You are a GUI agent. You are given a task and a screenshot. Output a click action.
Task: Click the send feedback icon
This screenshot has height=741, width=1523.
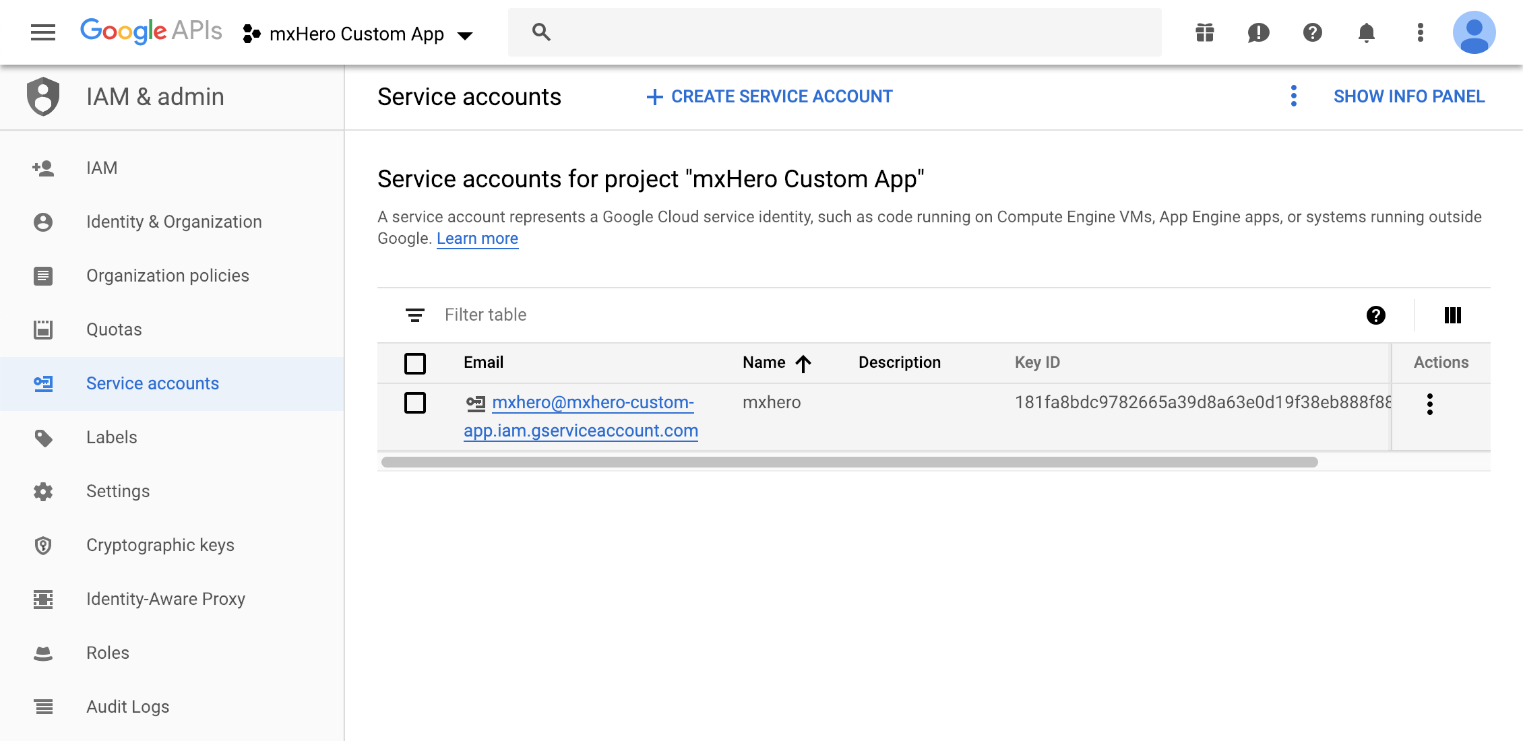pyautogui.click(x=1259, y=32)
